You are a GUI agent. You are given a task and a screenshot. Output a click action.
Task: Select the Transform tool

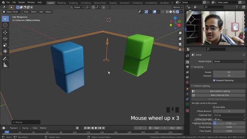[x=5, y=51]
